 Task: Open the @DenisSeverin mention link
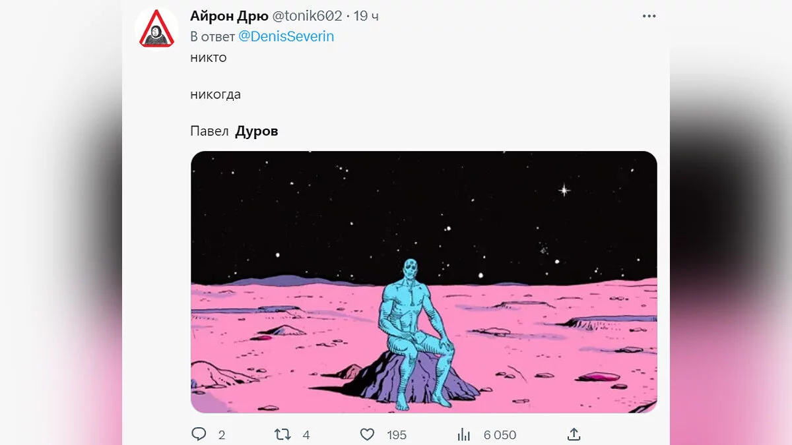(x=286, y=37)
